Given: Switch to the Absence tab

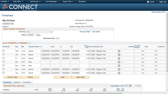Looking at the screenshot, I should [17, 83].
